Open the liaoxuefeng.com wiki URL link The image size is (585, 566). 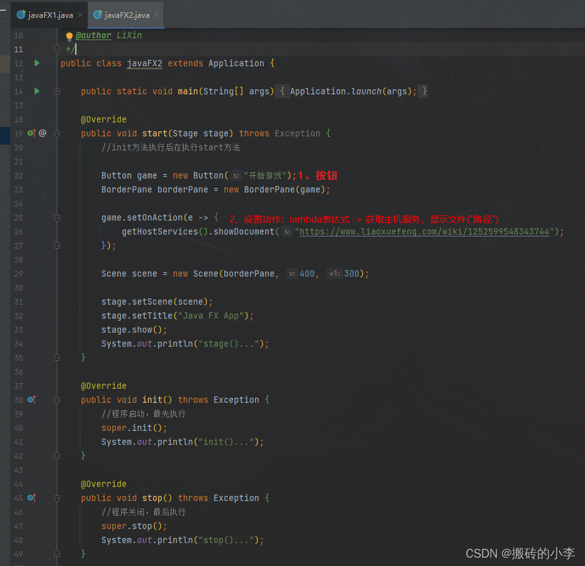click(x=424, y=232)
